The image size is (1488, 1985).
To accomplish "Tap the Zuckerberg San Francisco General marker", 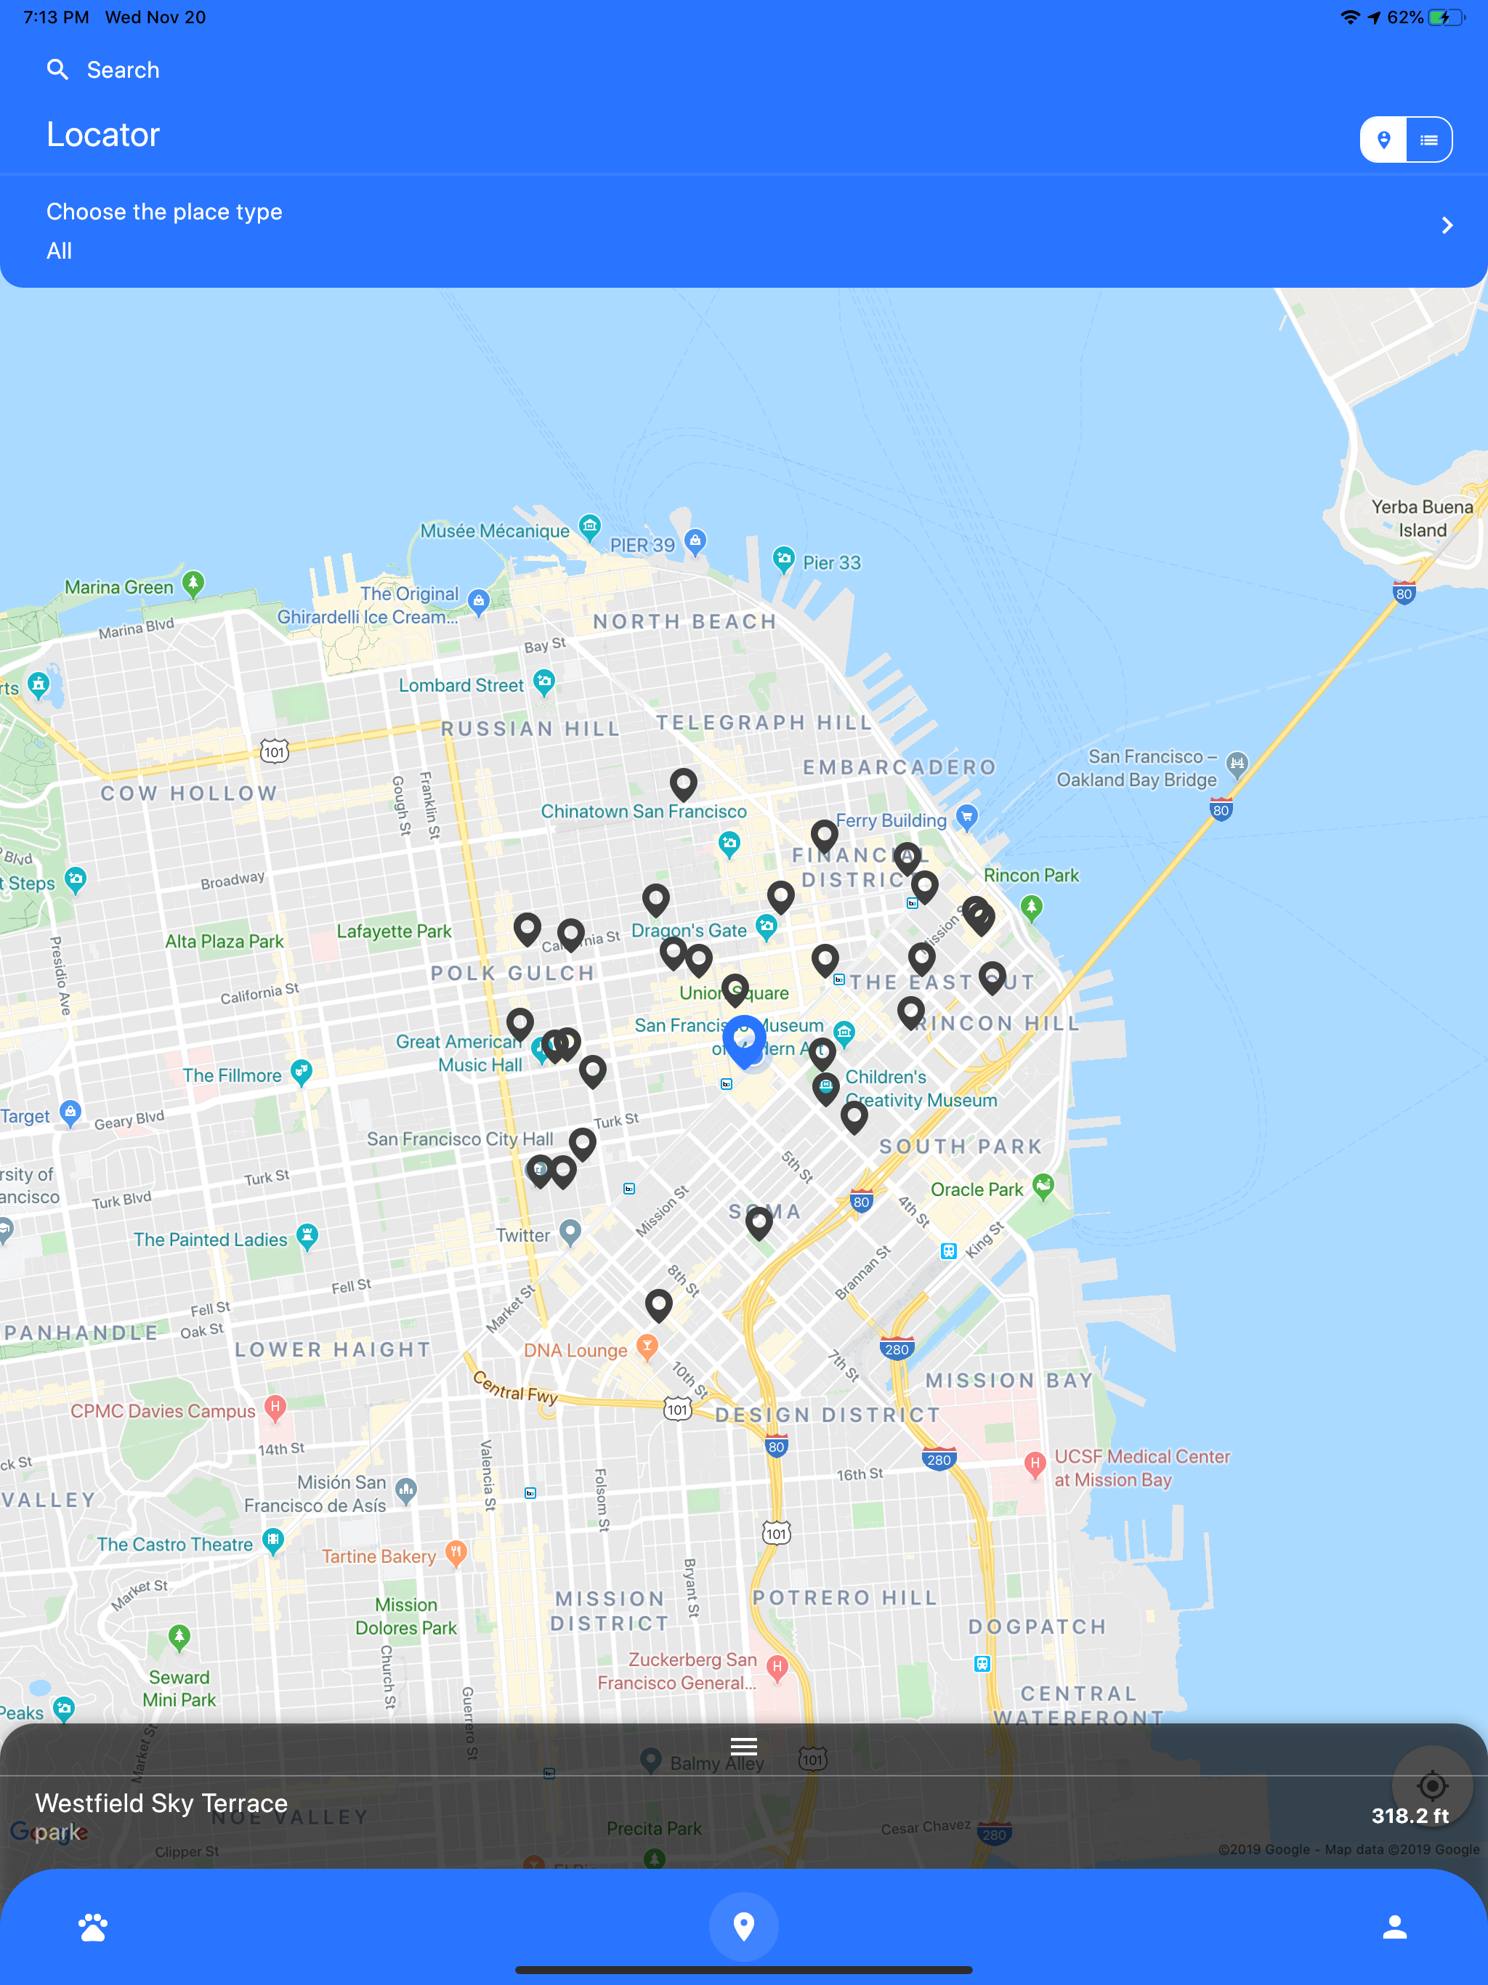I will point(778,1668).
